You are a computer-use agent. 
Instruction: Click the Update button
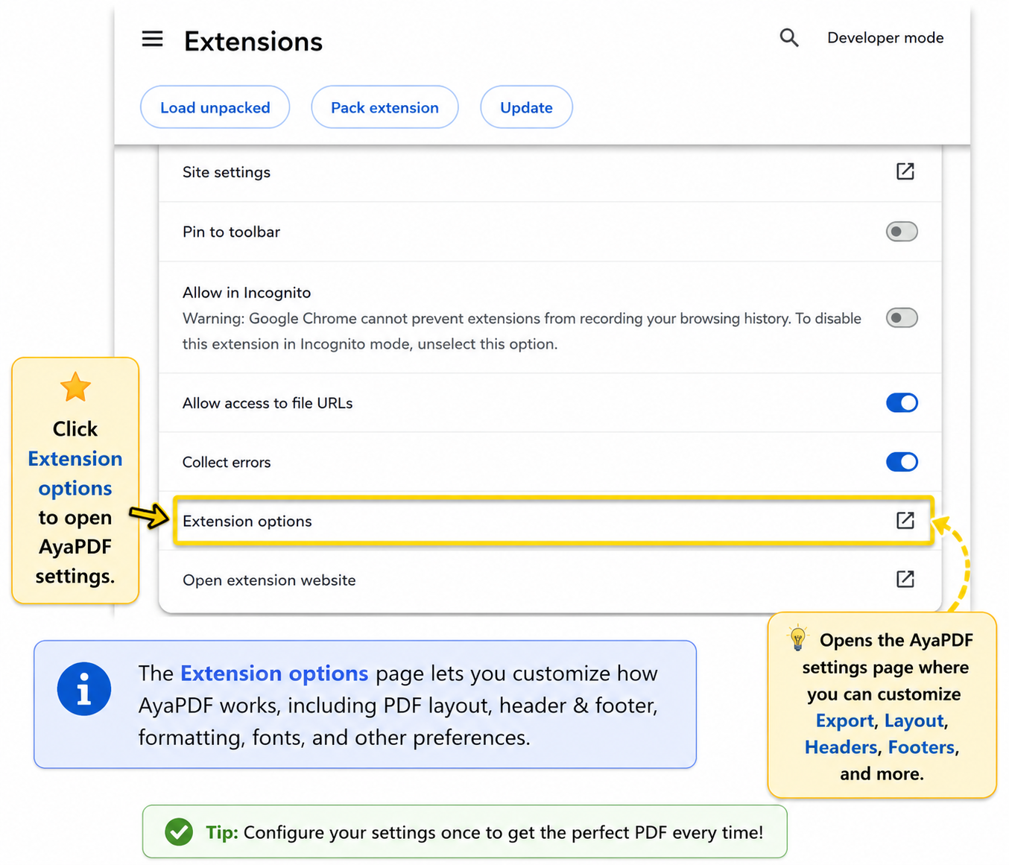coord(526,107)
